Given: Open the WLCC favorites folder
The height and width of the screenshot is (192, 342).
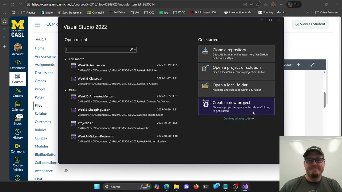Looking at the screenshot, I should [179, 13].
